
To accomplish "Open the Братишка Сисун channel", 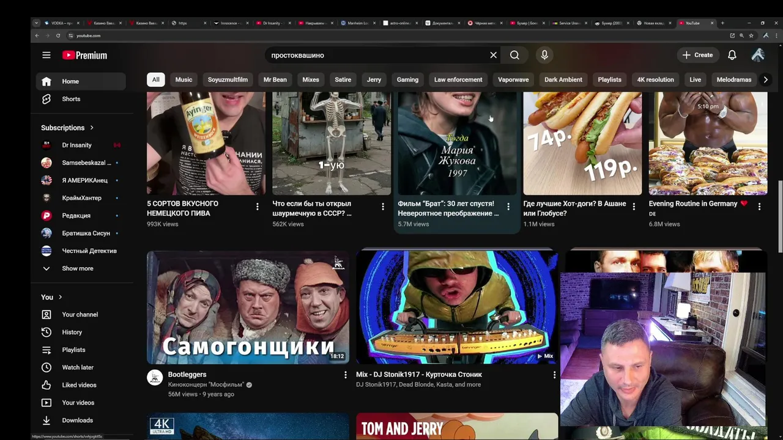I will click(81, 233).
